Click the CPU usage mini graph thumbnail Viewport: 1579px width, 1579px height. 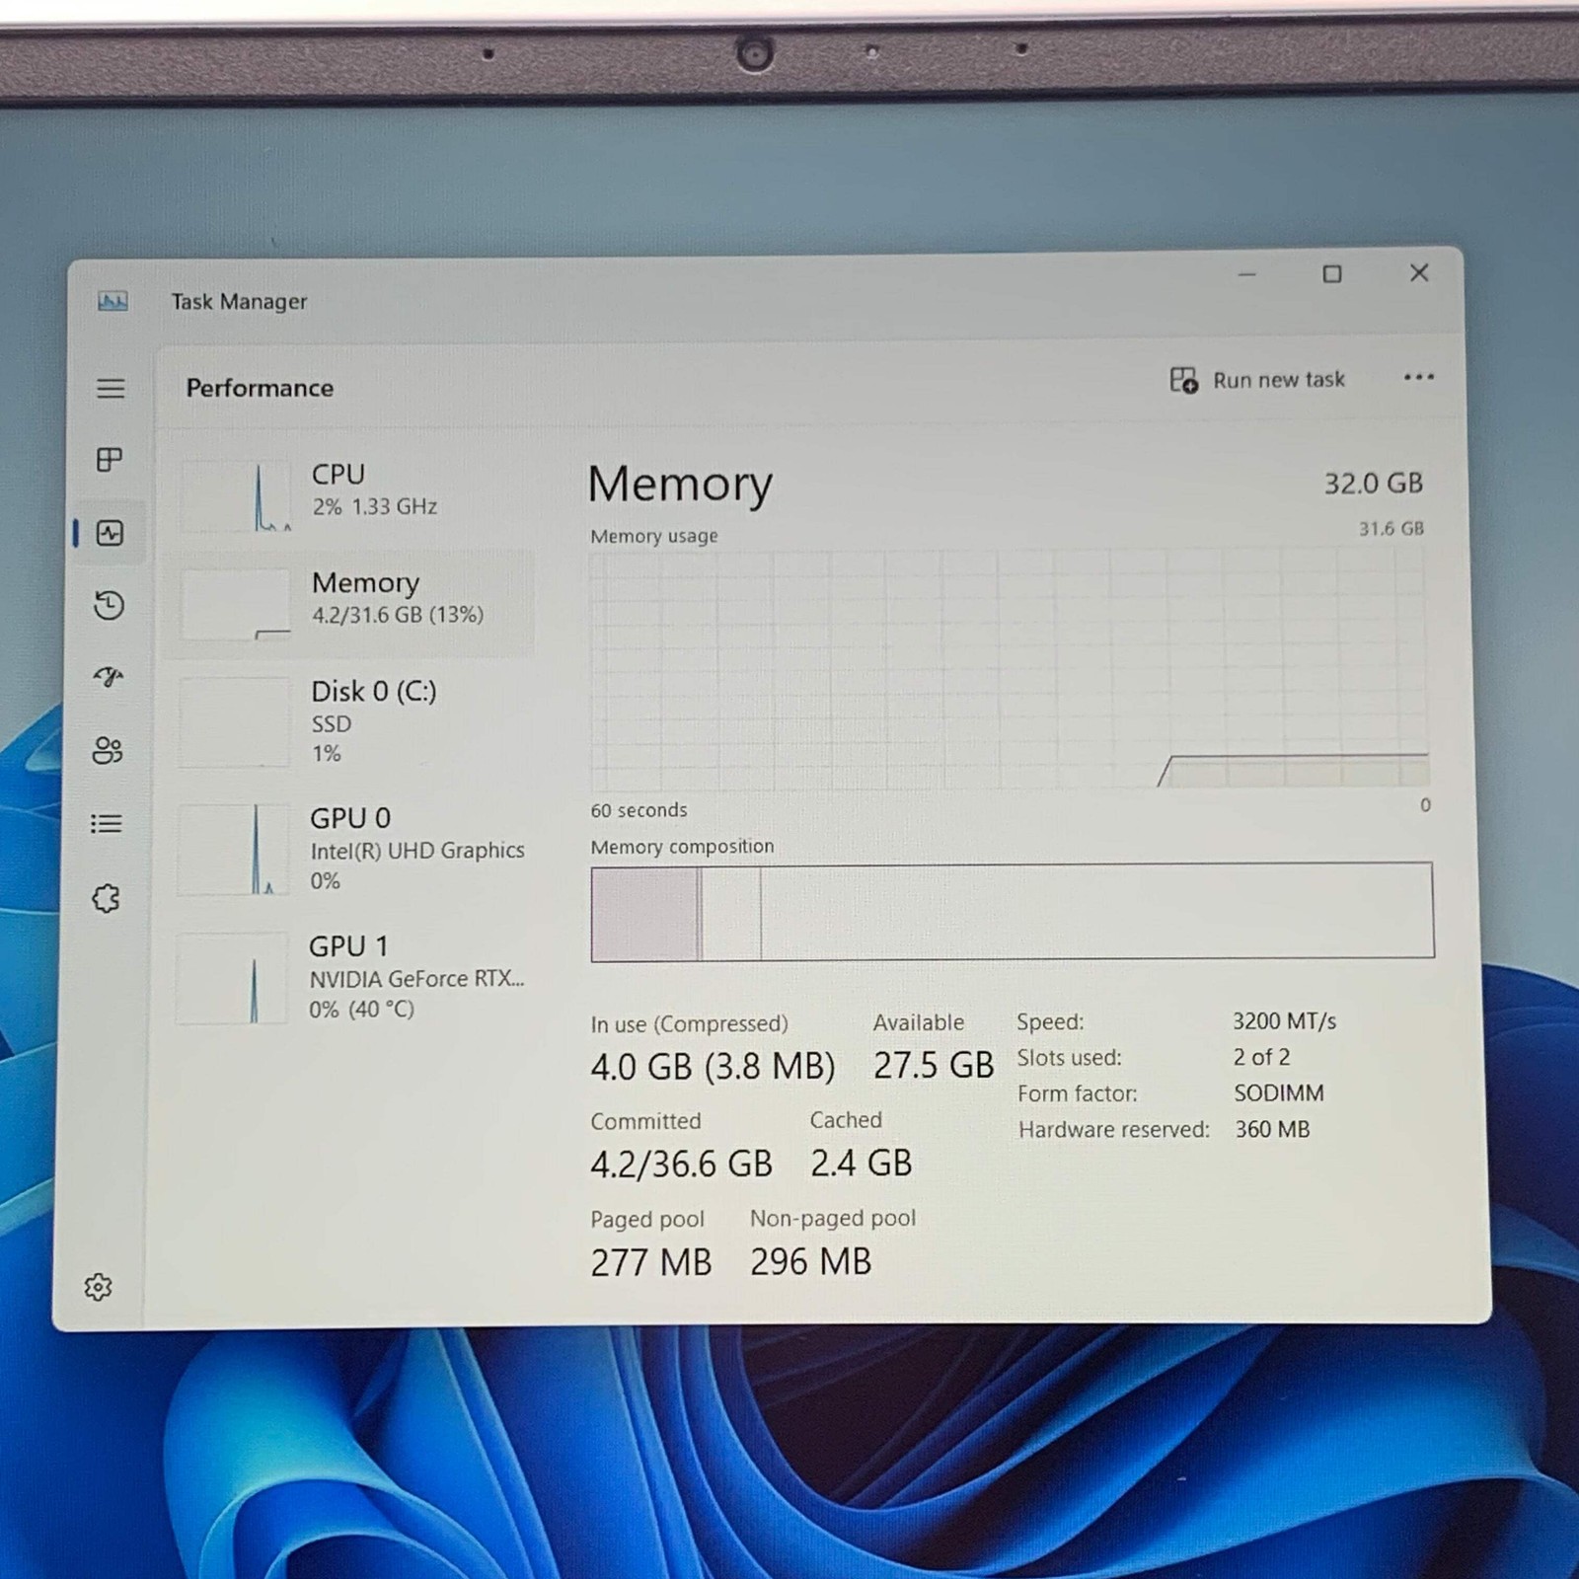point(237,495)
